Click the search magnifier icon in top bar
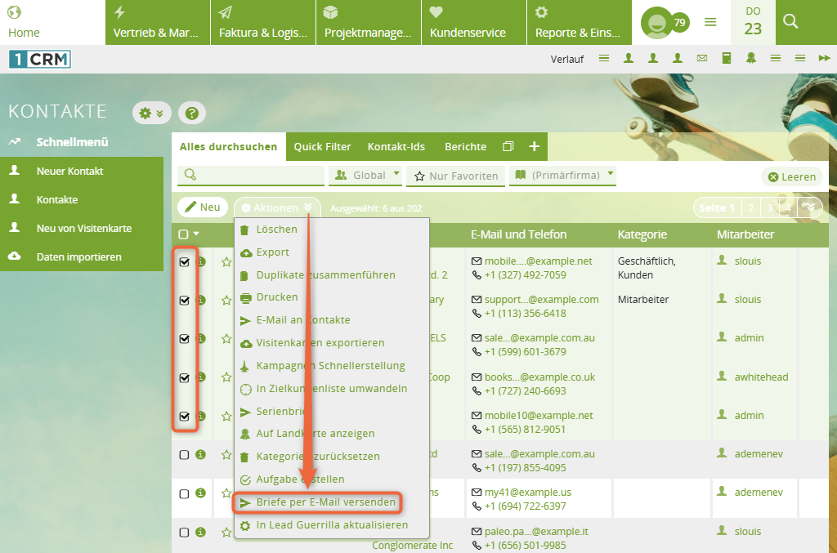Screen dimensions: 837x553 pos(790,22)
